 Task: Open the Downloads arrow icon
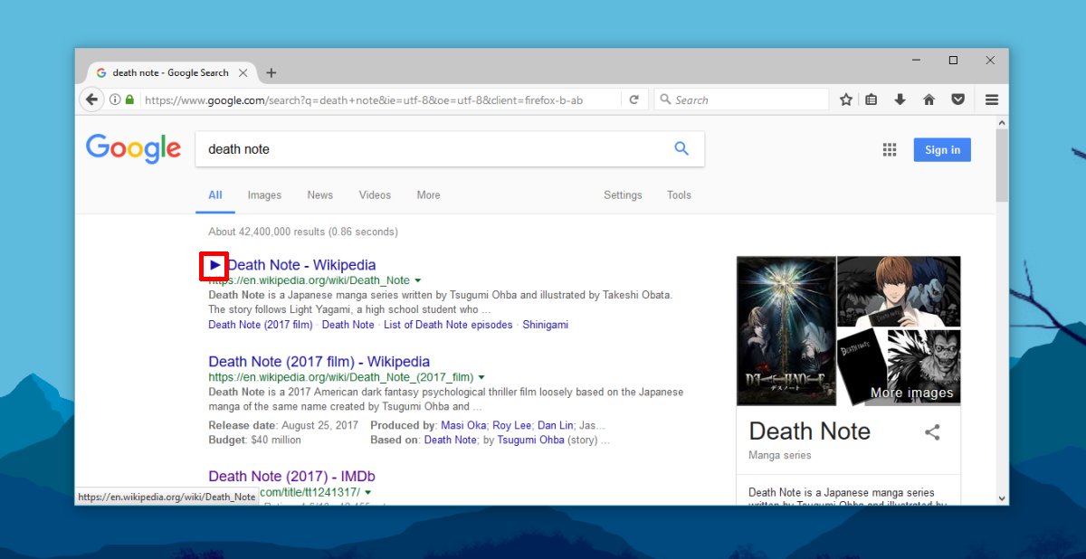click(900, 99)
